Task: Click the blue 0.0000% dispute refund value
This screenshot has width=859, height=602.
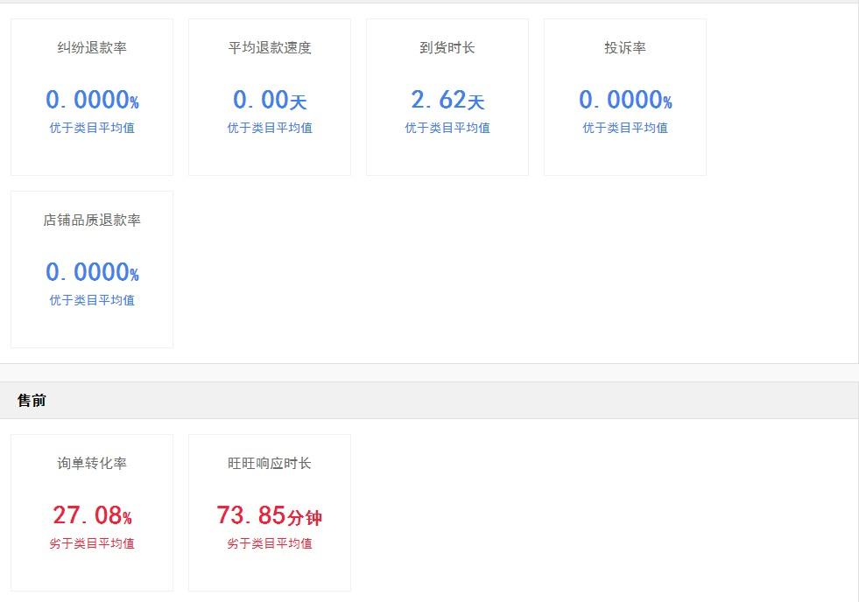Action: tap(91, 100)
